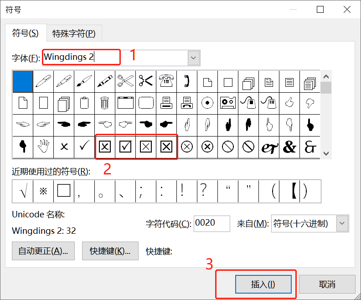Select the recent black lenticular bracket symbol
Screen dimensions: 361x300
pos(289,191)
